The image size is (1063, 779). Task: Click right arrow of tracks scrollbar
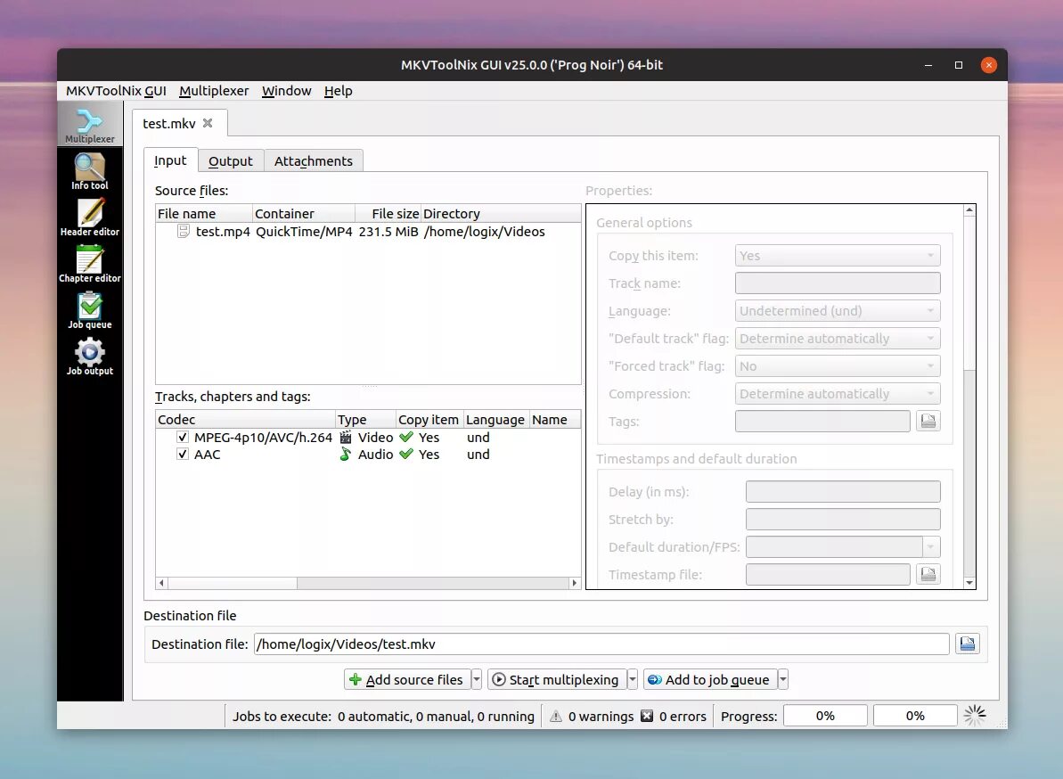[574, 583]
